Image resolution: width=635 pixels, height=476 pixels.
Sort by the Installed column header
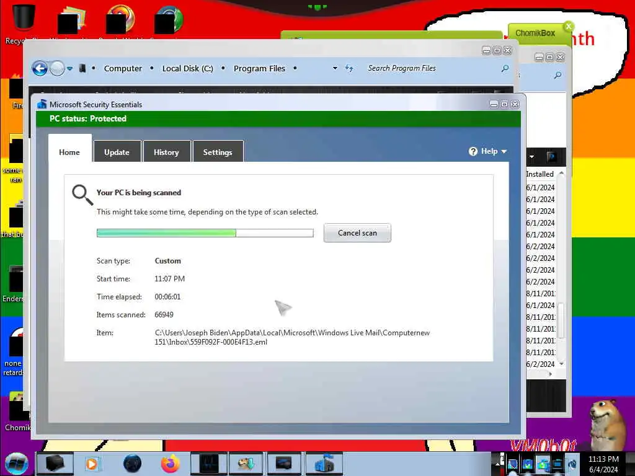(x=540, y=174)
